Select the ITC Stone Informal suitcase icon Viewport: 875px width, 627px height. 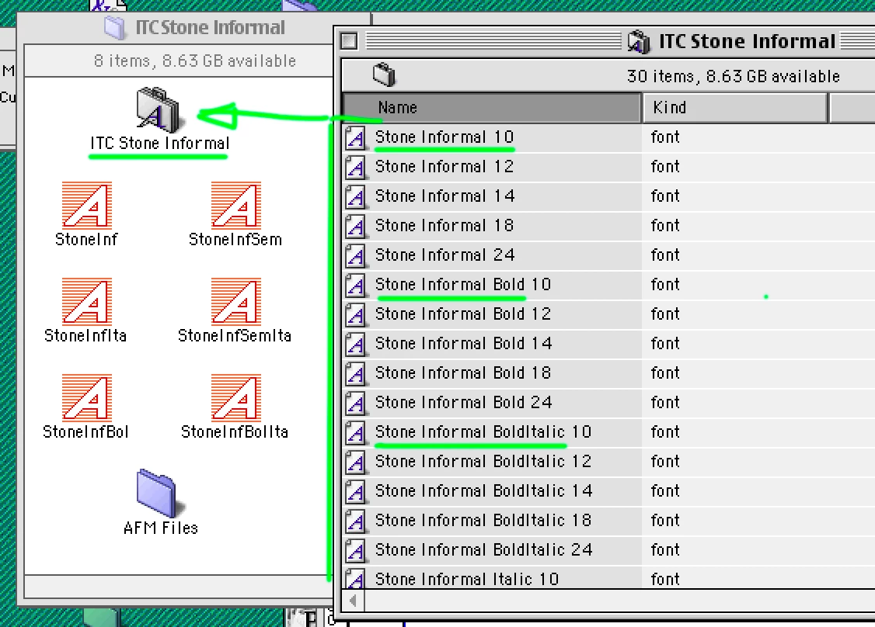159,109
